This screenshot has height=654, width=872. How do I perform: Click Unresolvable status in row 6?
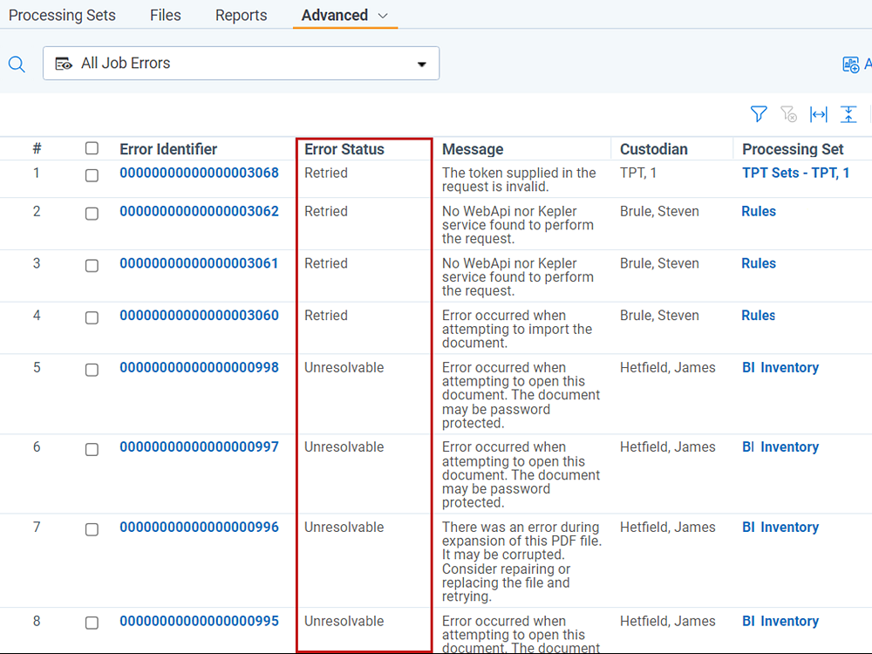click(344, 447)
